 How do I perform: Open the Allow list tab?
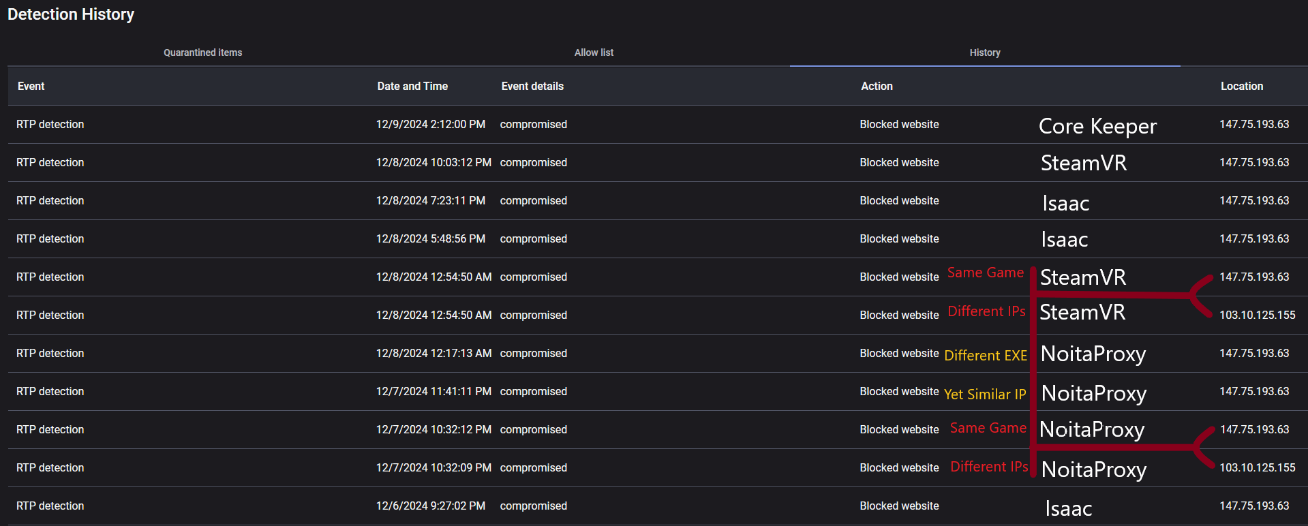click(594, 52)
